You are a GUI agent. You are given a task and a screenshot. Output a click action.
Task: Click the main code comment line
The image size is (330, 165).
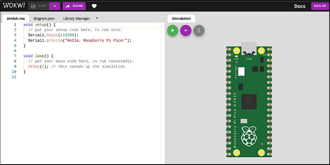81,61
